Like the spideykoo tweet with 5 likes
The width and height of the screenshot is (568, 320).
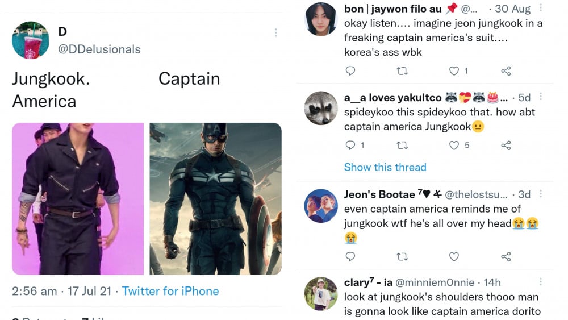click(x=454, y=146)
